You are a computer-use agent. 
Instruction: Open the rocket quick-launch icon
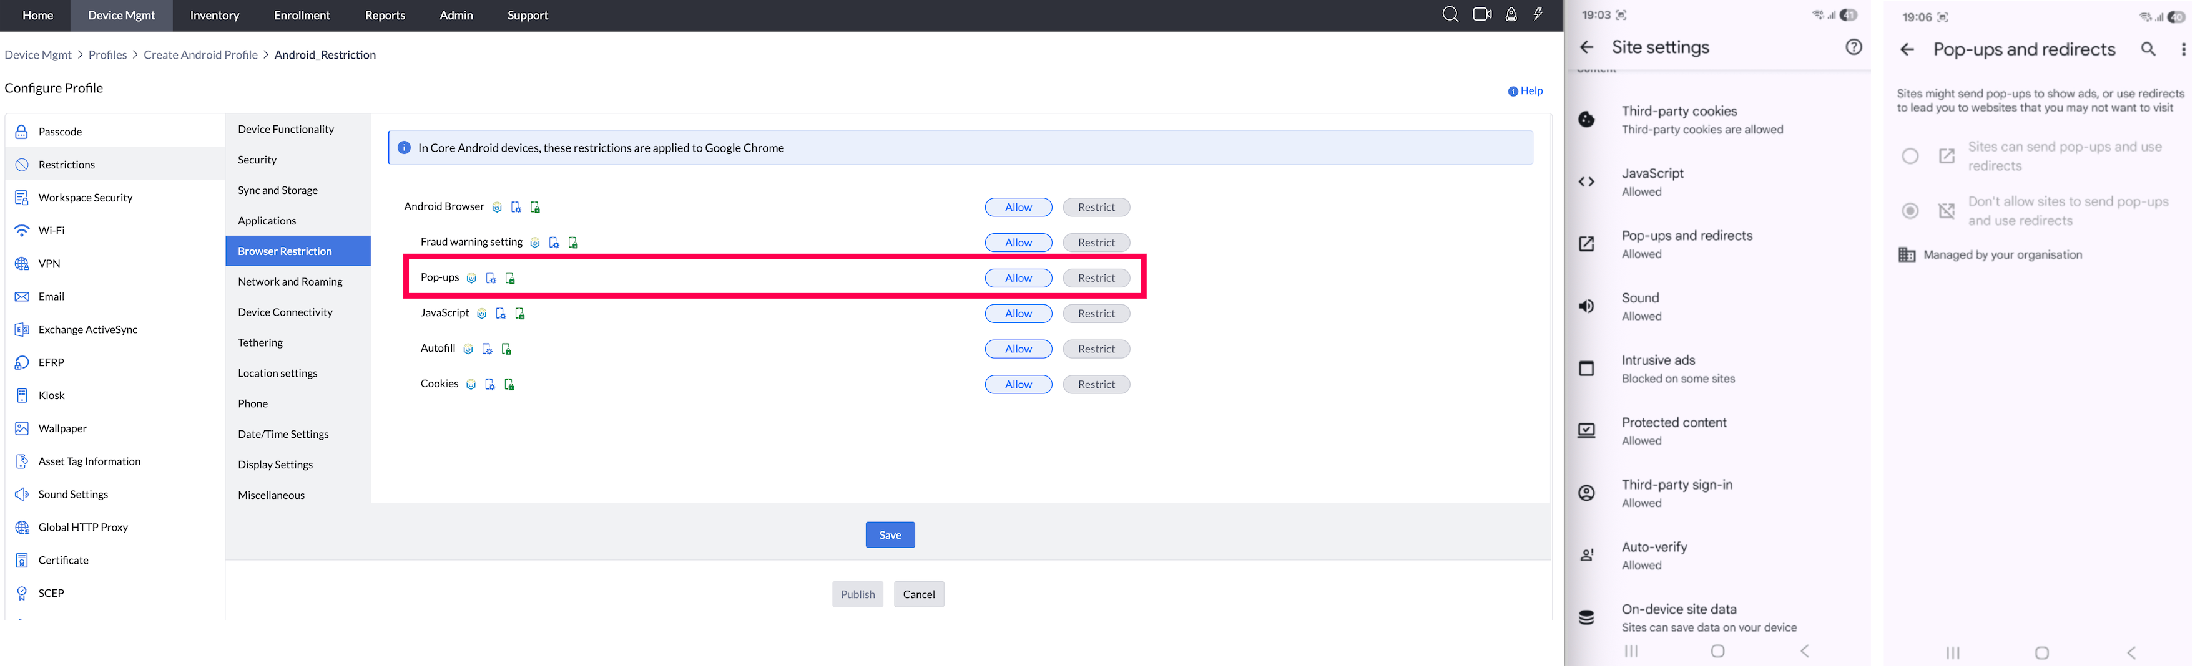(x=1511, y=14)
